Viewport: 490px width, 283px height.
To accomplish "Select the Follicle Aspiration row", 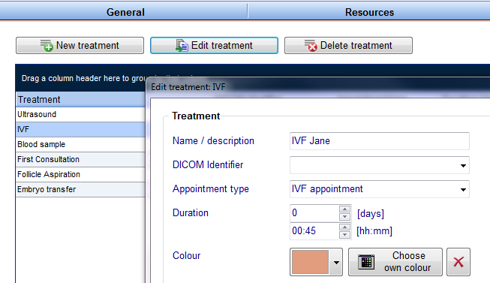I will click(80, 174).
